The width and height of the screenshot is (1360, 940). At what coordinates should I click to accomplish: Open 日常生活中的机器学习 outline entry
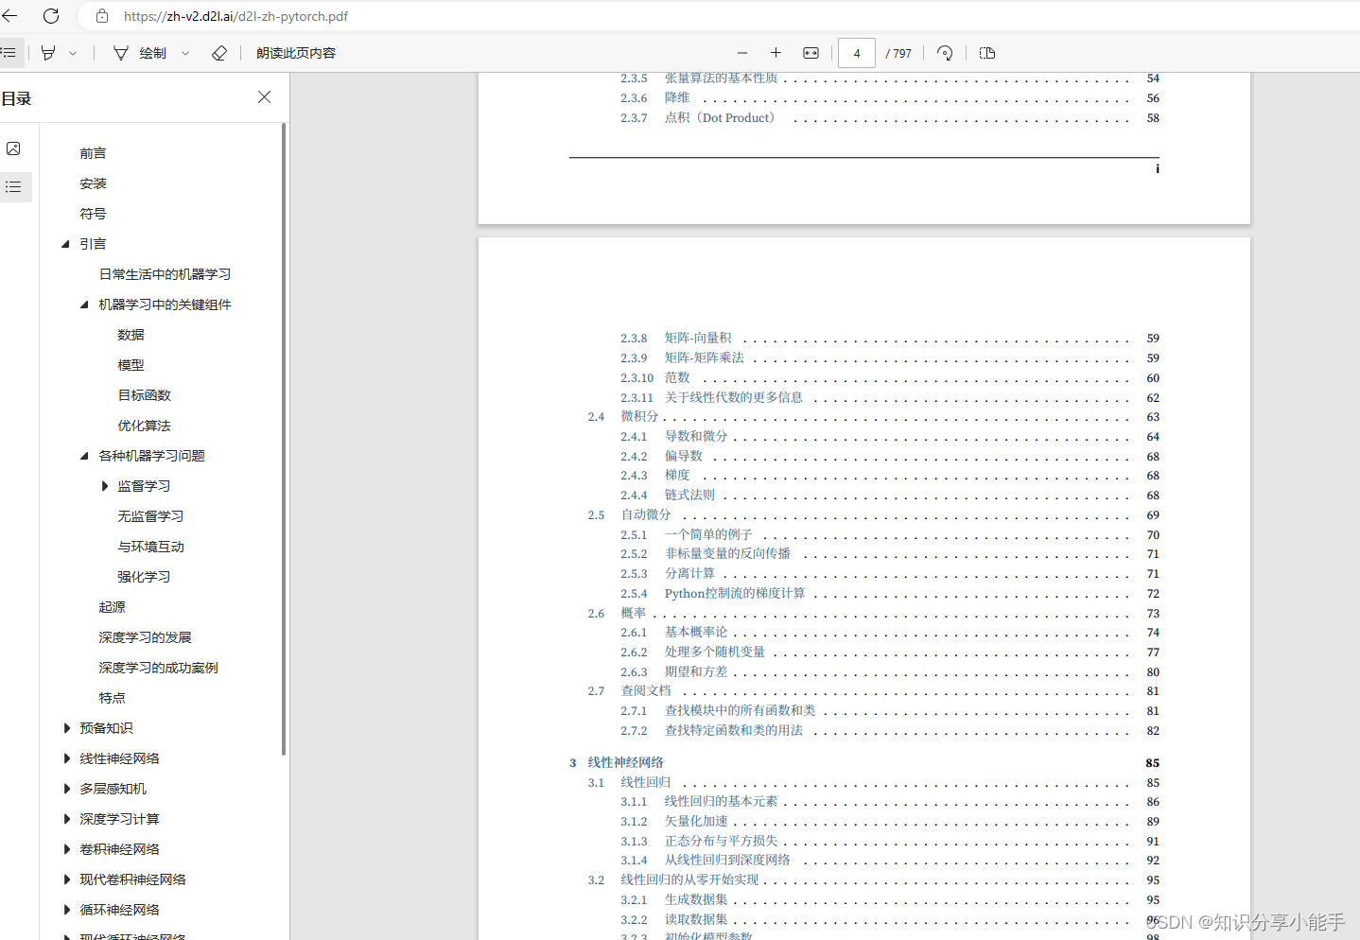pyautogui.click(x=165, y=274)
